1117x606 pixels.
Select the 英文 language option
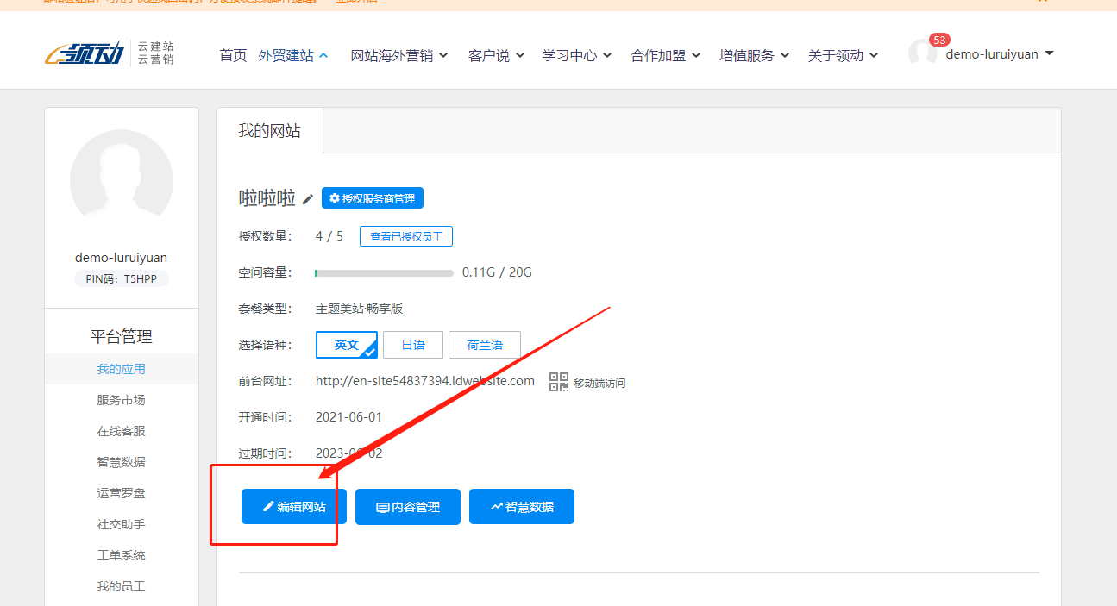tap(347, 345)
